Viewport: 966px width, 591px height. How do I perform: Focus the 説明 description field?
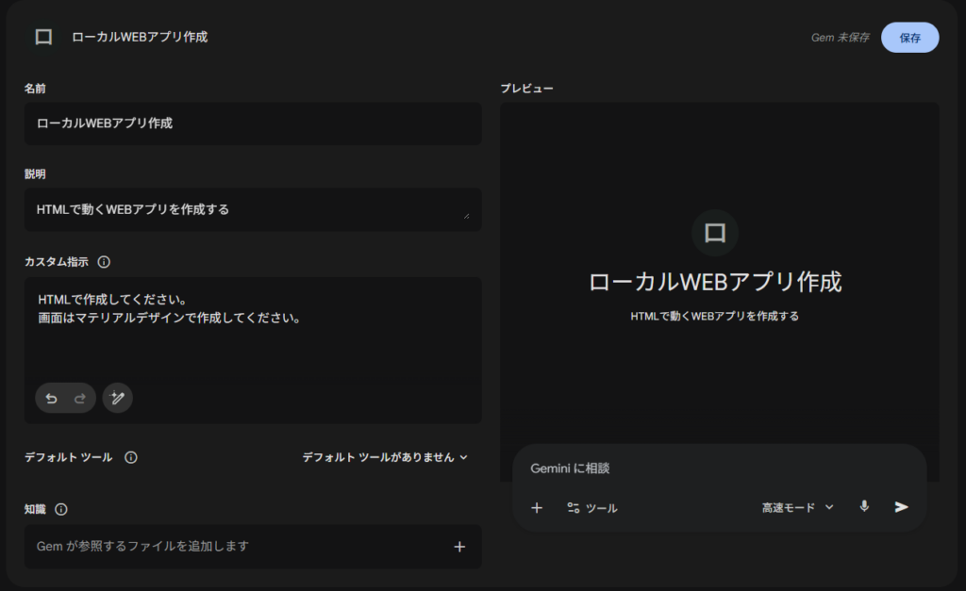pos(245,209)
